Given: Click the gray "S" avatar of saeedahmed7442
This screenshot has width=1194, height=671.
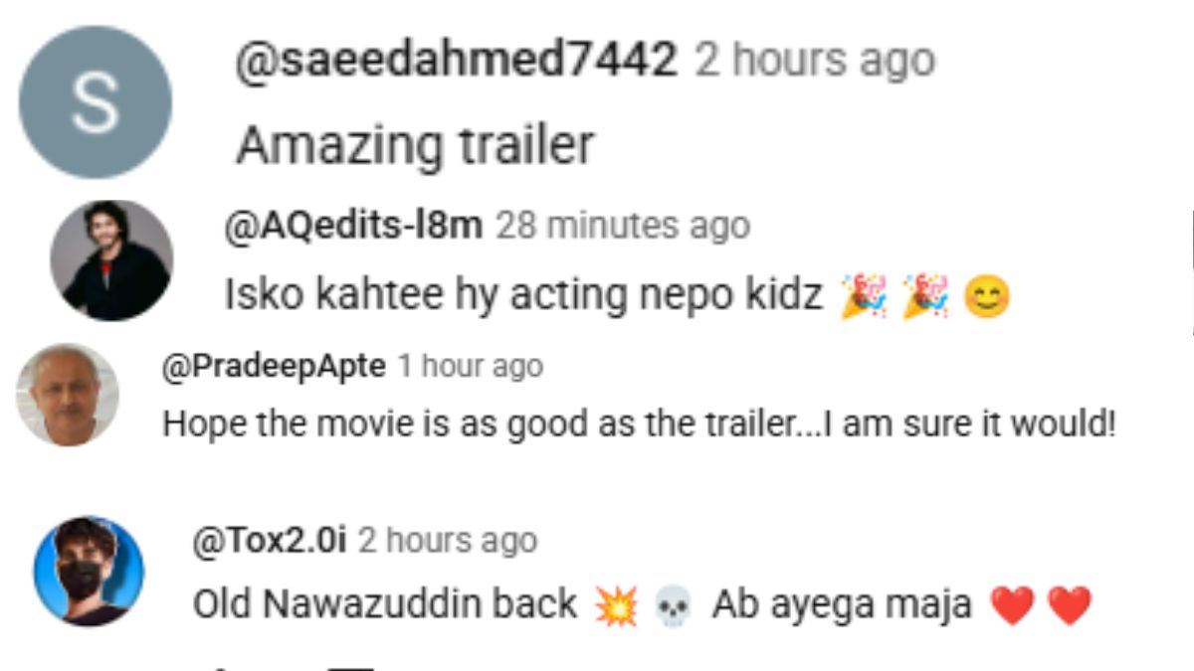Looking at the screenshot, I should point(96,102).
